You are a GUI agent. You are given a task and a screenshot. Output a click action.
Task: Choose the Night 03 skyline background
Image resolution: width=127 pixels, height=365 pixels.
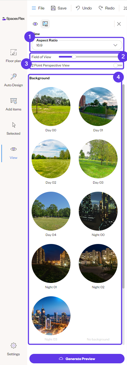click(x=51, y=316)
